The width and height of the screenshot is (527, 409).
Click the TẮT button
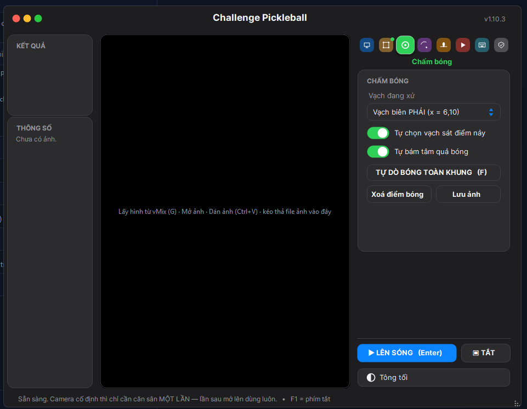[486, 353]
